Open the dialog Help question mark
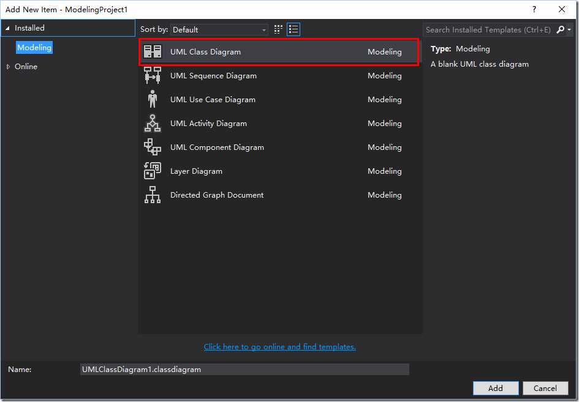Screen dimensions: 579x402 [534, 10]
